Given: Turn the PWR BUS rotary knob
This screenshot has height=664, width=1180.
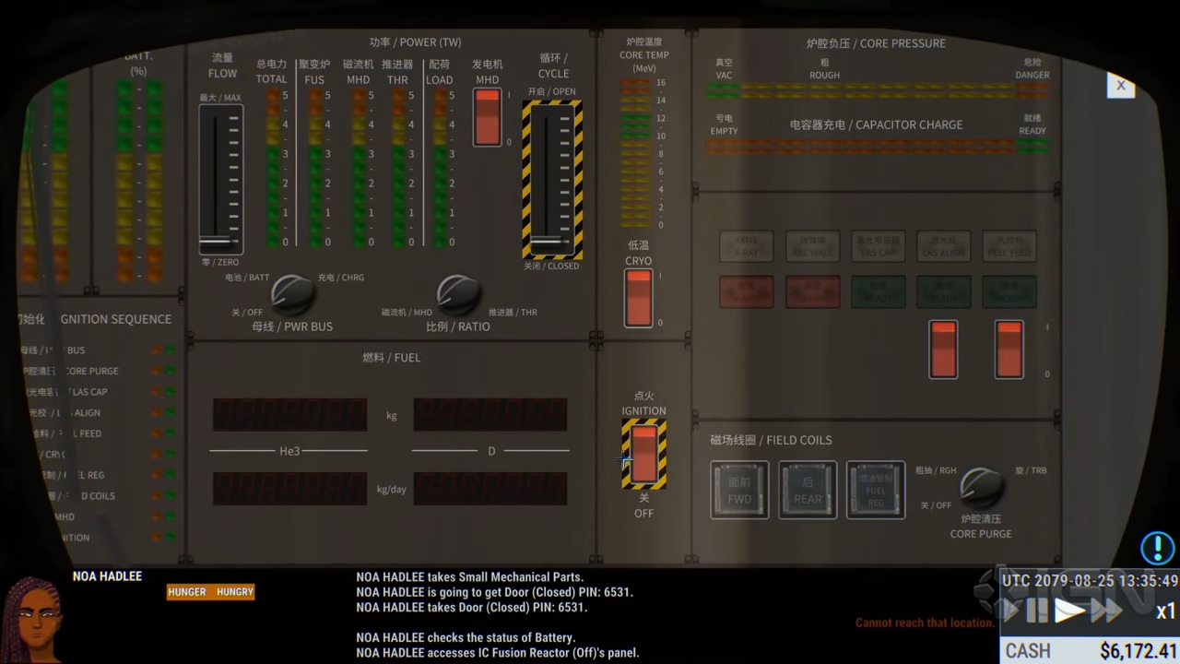Looking at the screenshot, I should click(x=291, y=294).
